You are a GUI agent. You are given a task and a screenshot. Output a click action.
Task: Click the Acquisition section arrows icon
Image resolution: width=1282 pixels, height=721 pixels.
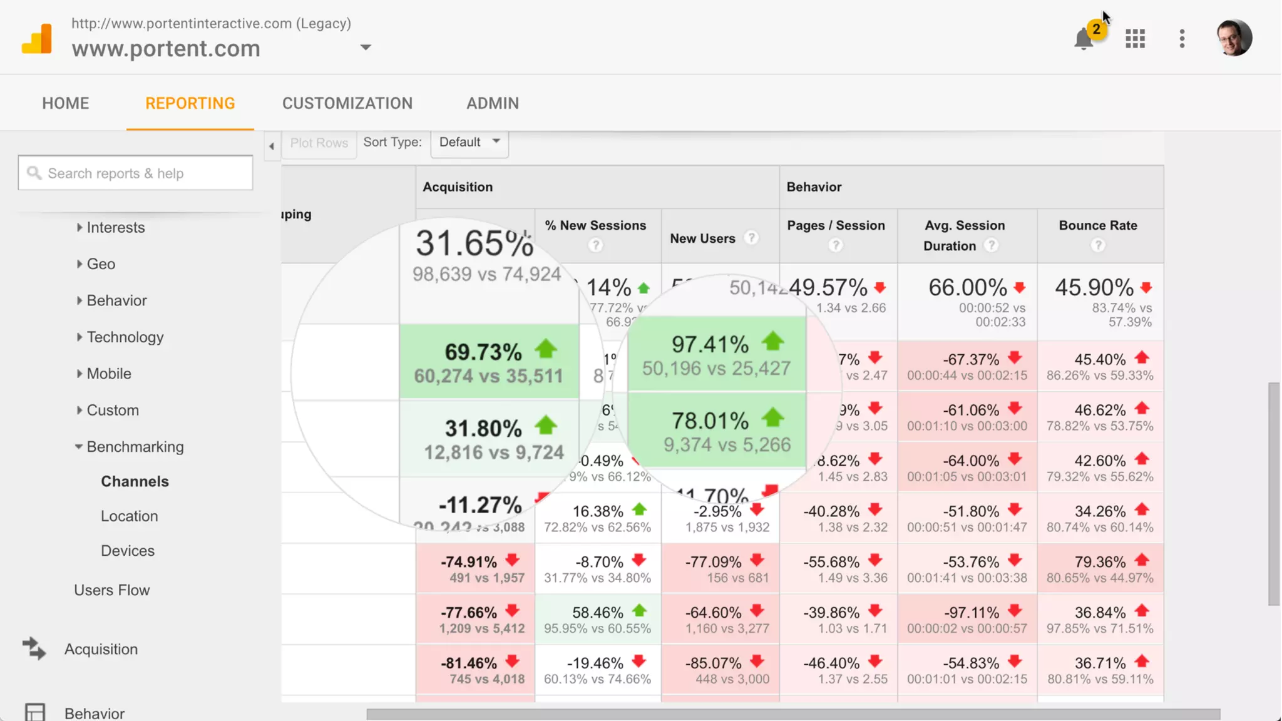coord(34,649)
